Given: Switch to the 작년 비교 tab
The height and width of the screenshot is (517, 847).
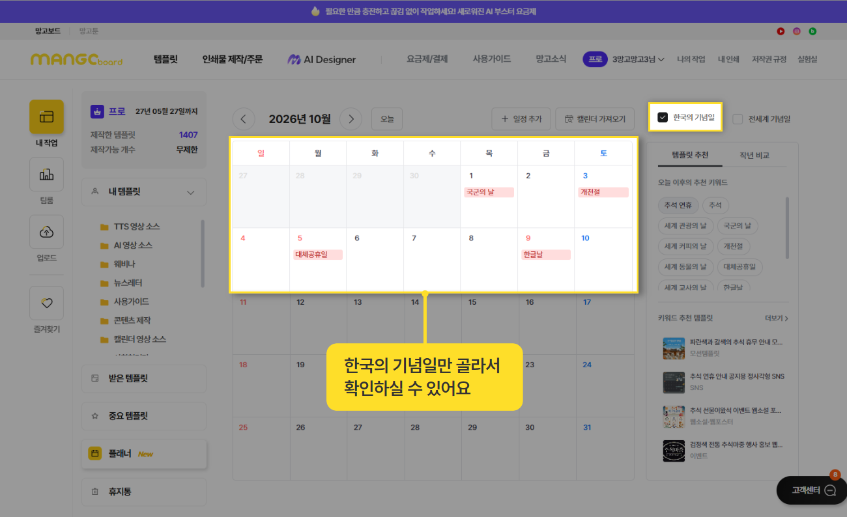Looking at the screenshot, I should point(754,155).
